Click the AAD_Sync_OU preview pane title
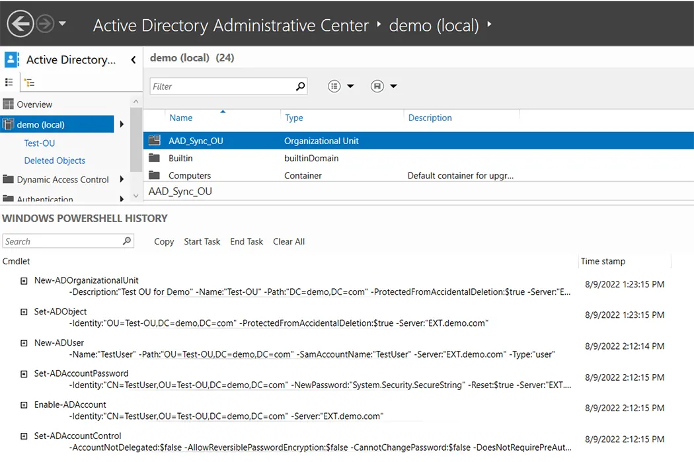Screen dimensions: 694x462 [180, 191]
